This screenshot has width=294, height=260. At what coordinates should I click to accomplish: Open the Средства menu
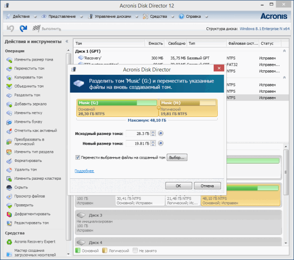158,16
